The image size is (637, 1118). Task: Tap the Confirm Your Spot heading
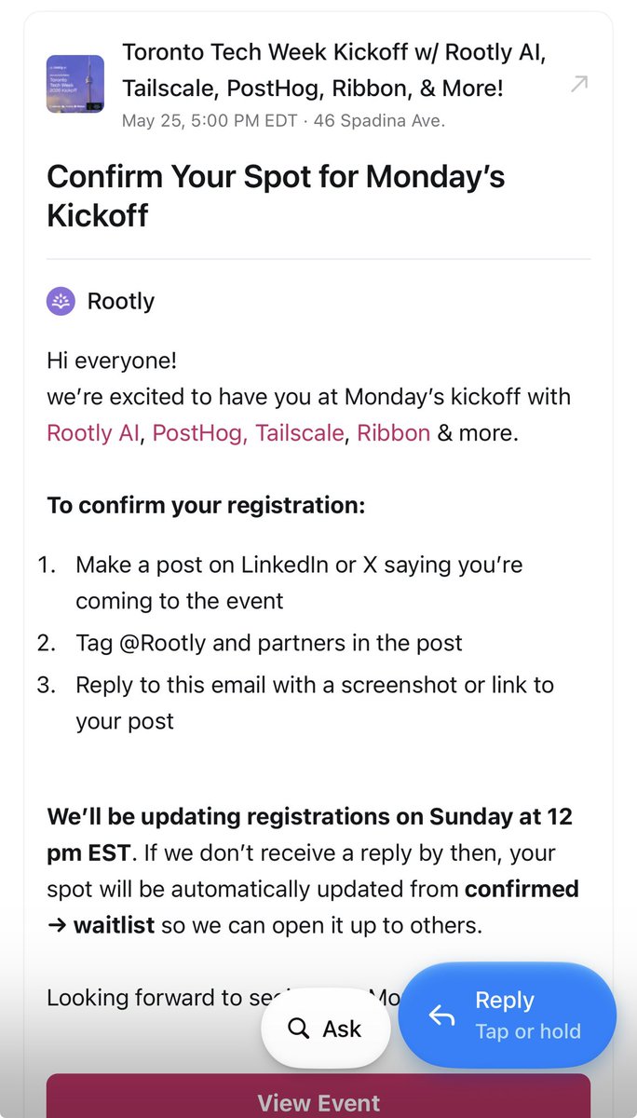click(277, 197)
